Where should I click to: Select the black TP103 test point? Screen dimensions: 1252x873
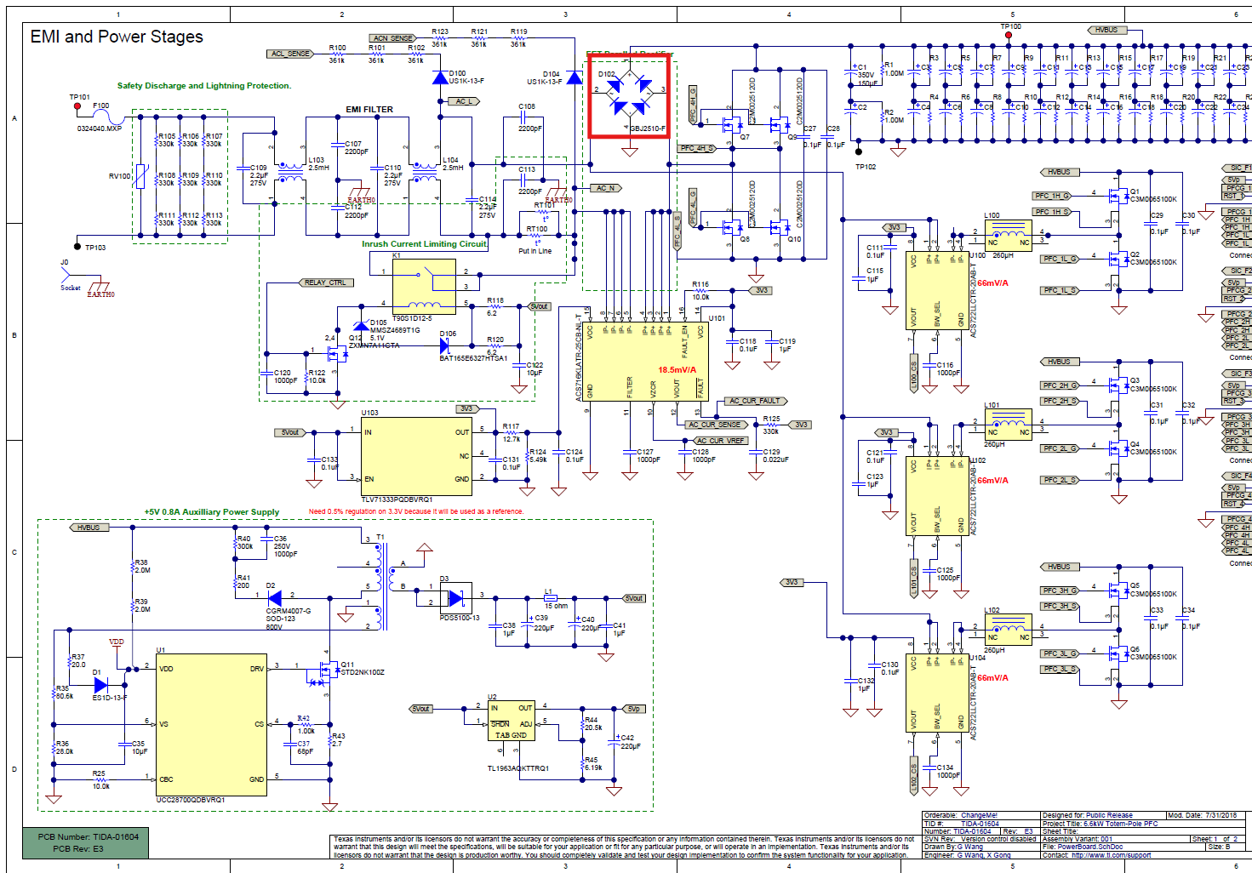[77, 247]
